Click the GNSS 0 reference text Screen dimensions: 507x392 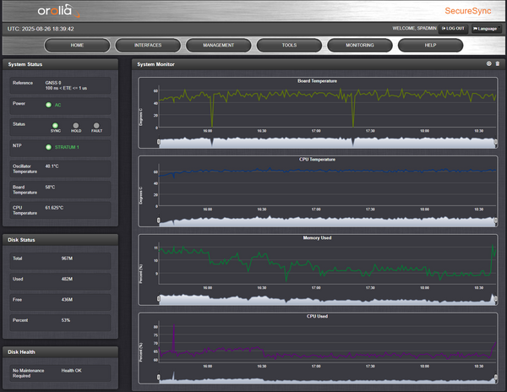coord(53,83)
